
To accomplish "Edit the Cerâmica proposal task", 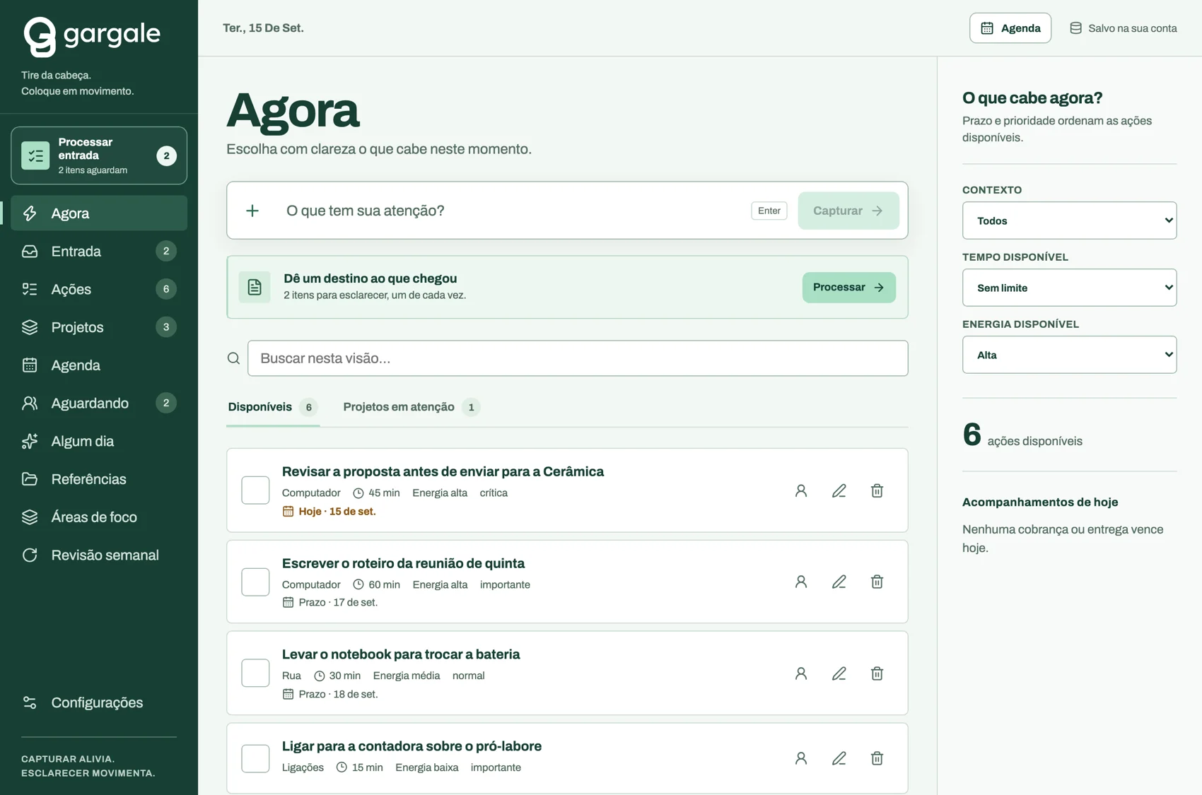I will coord(839,490).
